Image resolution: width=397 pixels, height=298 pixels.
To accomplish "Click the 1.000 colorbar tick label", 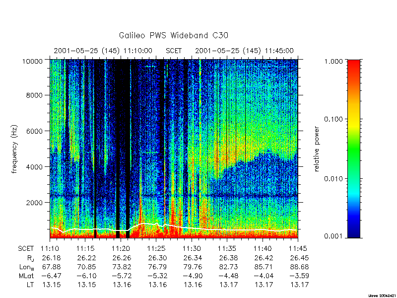I will 333,61.
